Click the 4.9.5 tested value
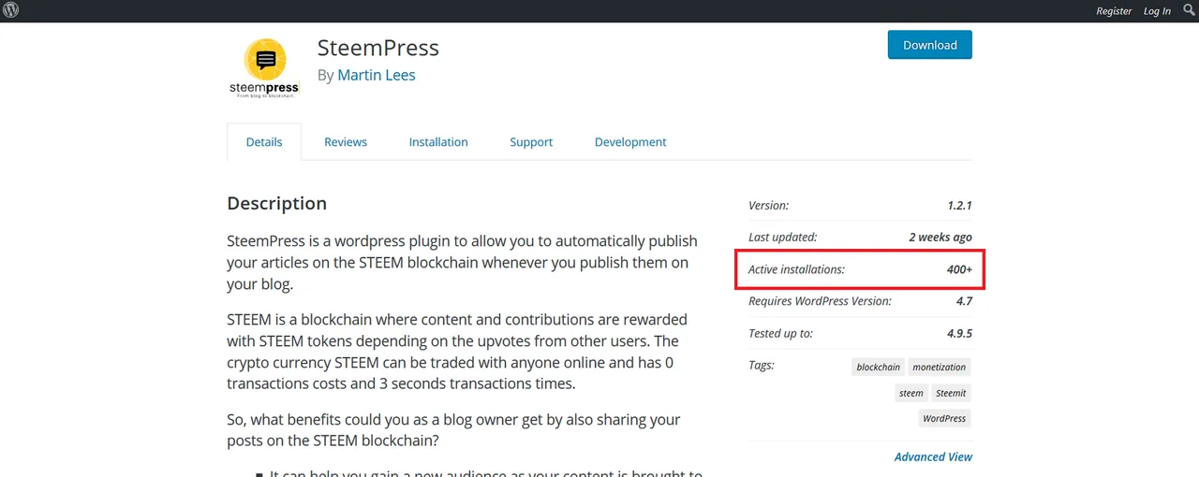1199x477 pixels. pos(959,333)
